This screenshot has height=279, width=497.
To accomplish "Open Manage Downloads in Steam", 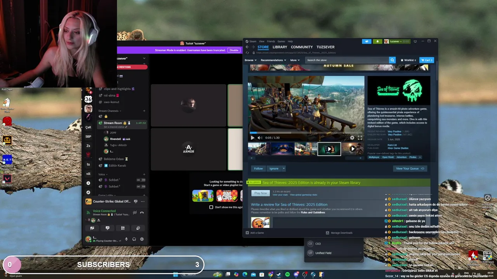I will pyautogui.click(x=339, y=233).
